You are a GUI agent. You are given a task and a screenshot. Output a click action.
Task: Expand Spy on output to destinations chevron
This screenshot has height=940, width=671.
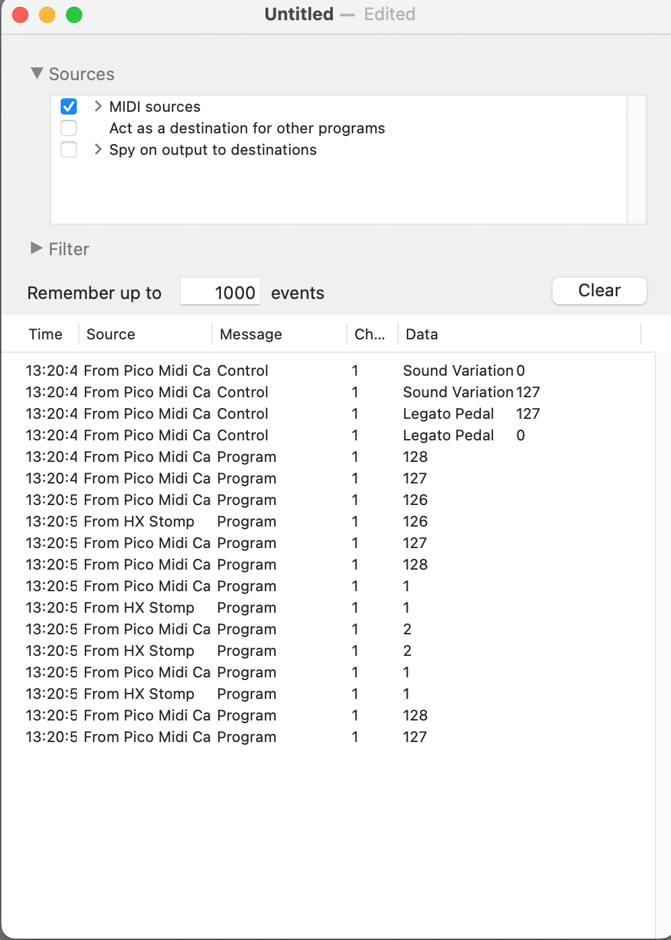tap(98, 149)
